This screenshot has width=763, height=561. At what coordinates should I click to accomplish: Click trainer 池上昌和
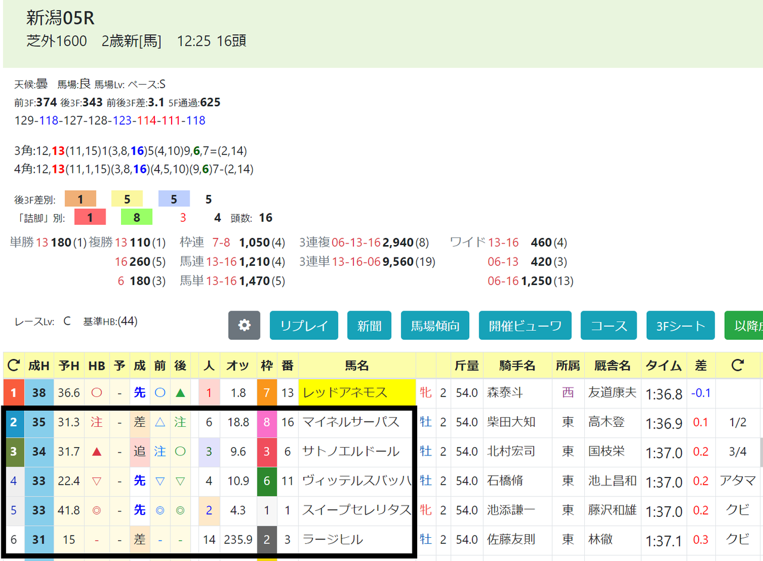(612, 481)
